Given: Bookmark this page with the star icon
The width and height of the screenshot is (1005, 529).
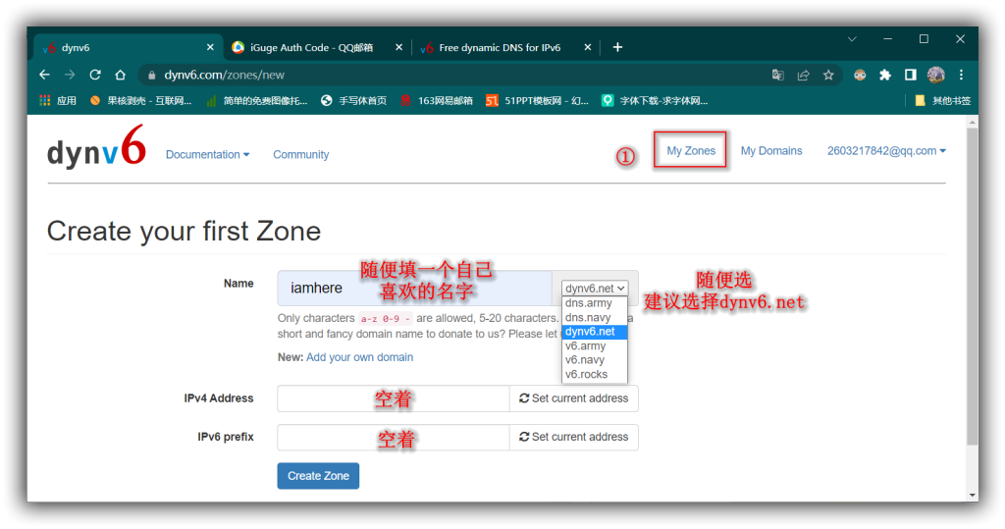Looking at the screenshot, I should coord(828,75).
